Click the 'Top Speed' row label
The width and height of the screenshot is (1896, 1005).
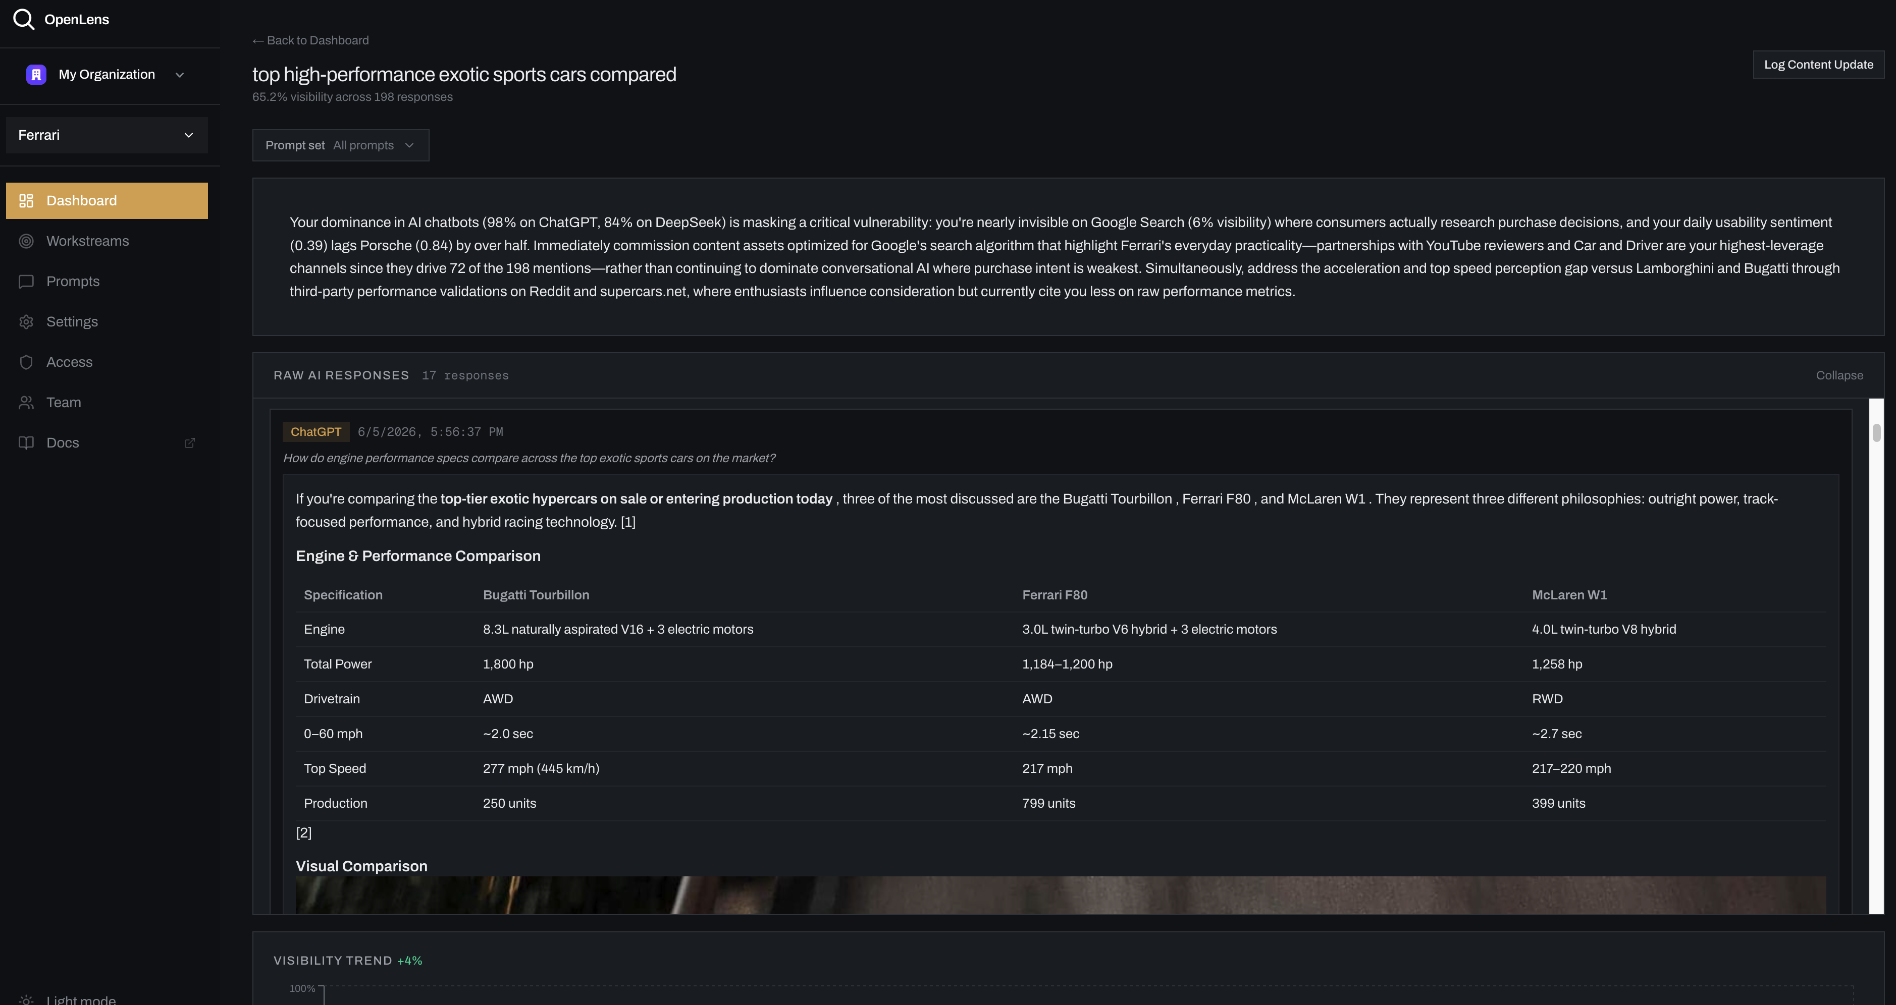[335, 769]
